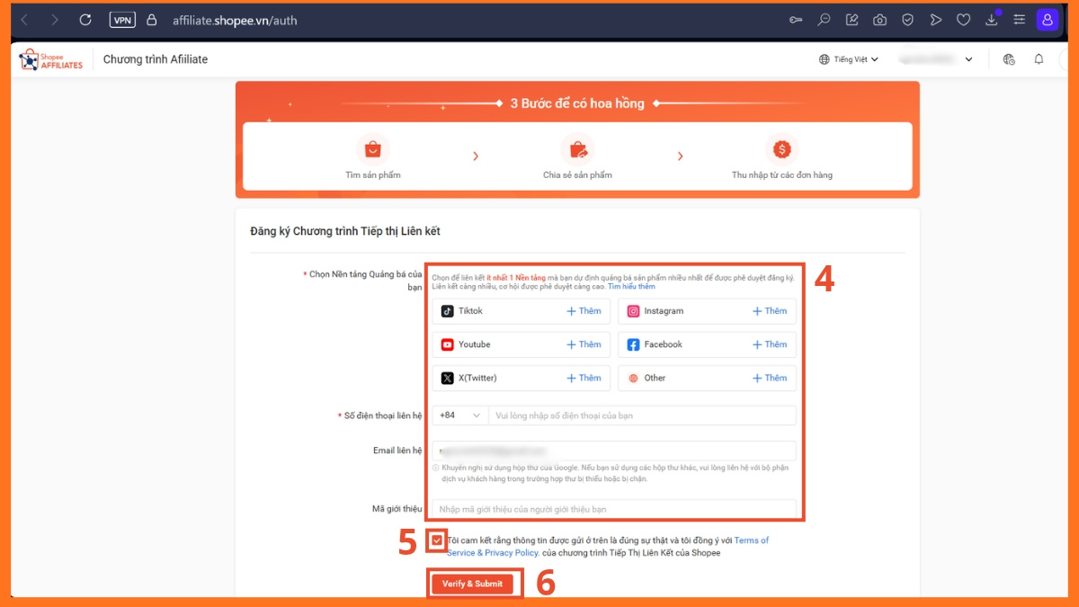This screenshot has height=607, width=1079.
Task: Select the 'Đăng ký Chương trình Tiếp thị Liên kết' heading
Action: (x=345, y=231)
